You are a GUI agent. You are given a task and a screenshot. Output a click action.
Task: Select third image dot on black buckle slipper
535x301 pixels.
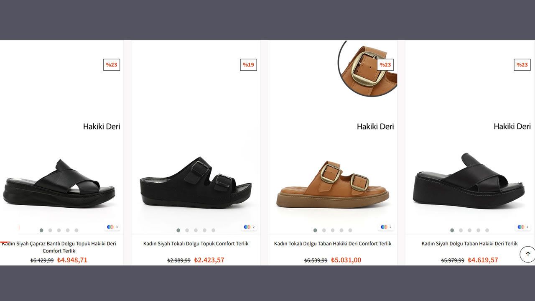click(x=196, y=230)
